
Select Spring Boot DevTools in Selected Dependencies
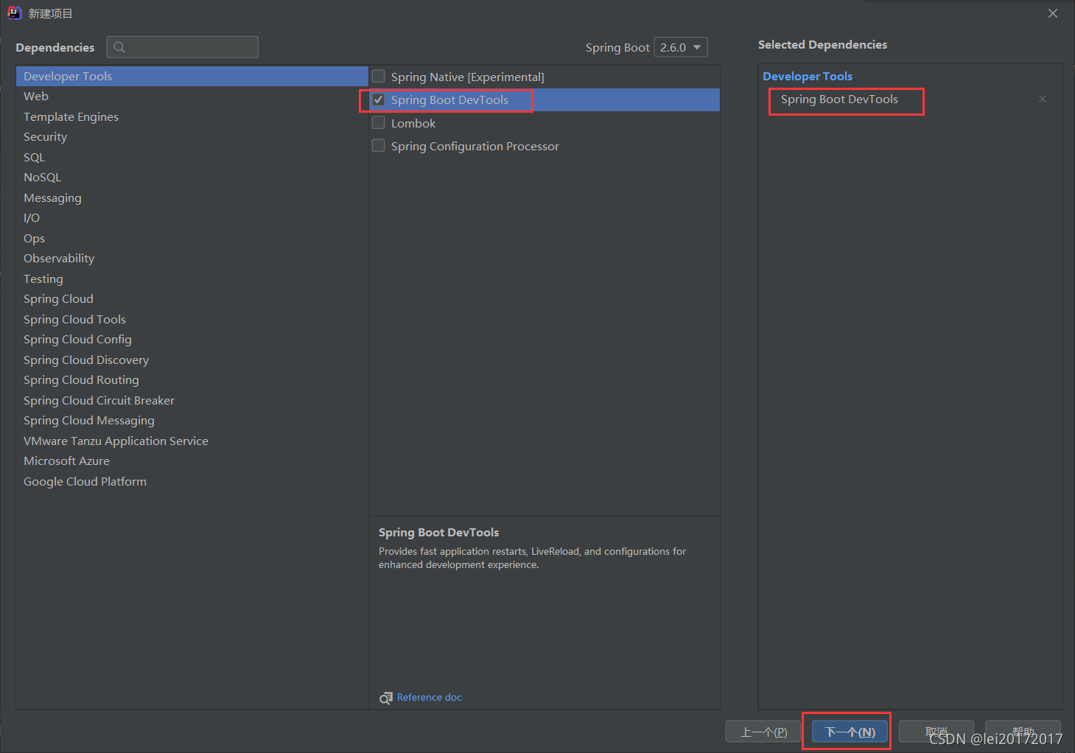pos(839,99)
